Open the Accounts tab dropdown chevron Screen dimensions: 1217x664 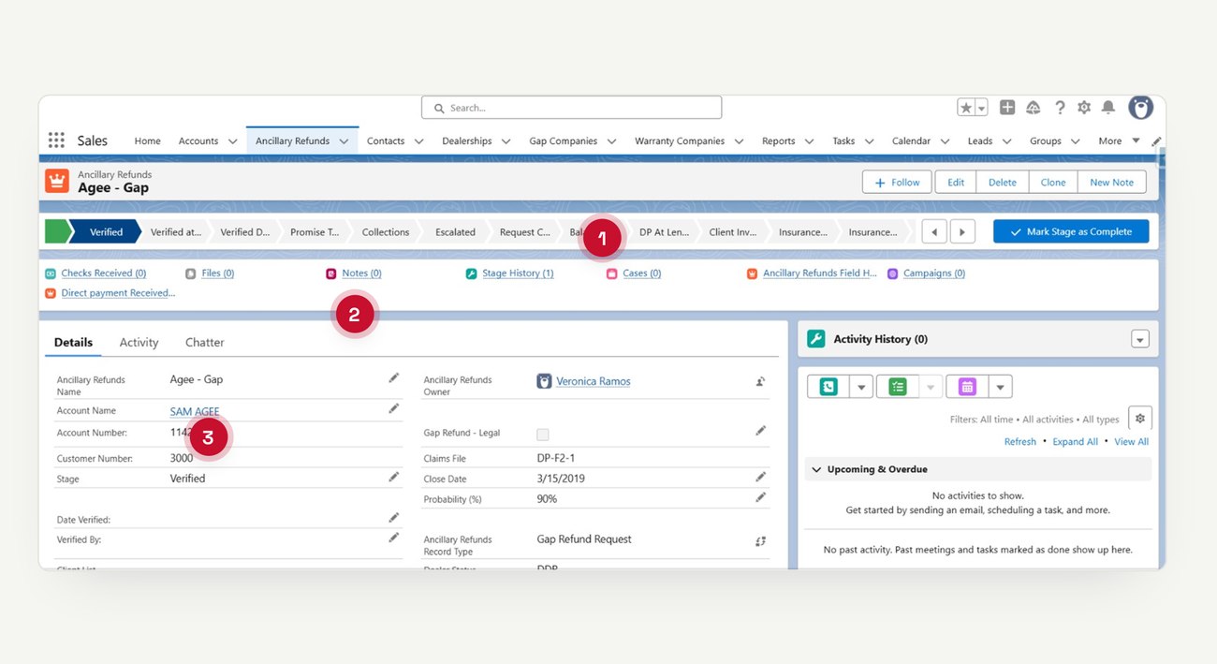point(232,141)
